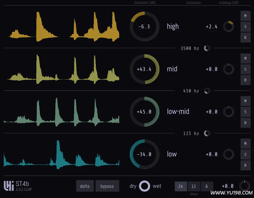
Task: Click the 450 hz crossover knob
Action: [207, 91]
